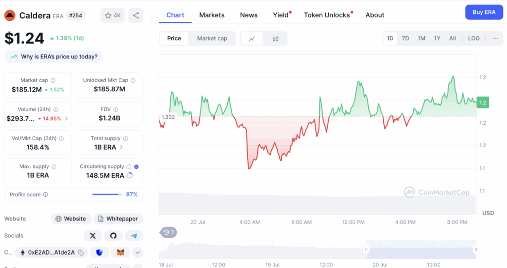Click the Caldera logo icon
Screen dimensions: 507x268
click(x=10, y=15)
